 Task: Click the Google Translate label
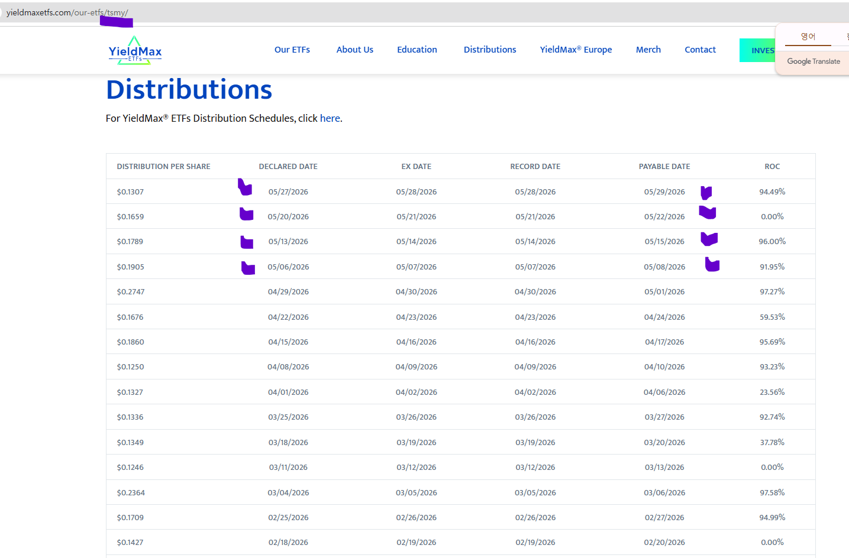(814, 61)
